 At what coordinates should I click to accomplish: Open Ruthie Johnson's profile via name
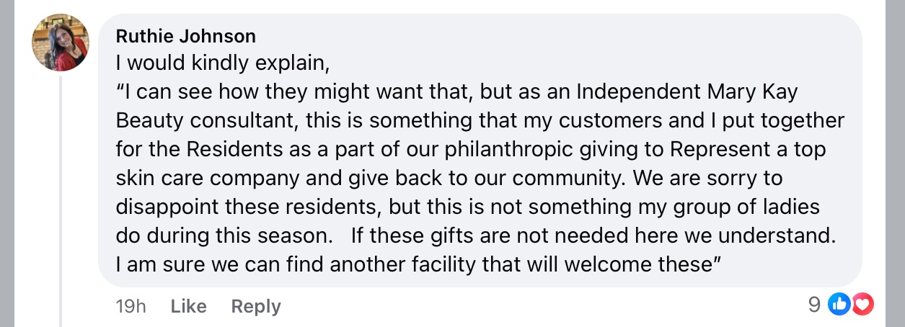(x=186, y=36)
